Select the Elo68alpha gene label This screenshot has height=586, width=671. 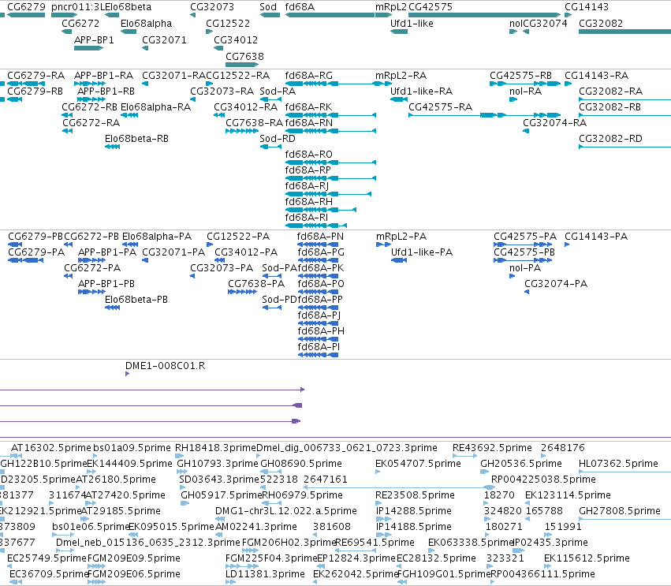tap(147, 24)
